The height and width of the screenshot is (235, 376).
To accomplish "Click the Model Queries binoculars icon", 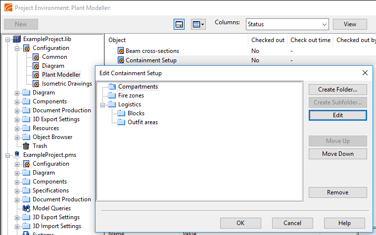I will 26,208.
